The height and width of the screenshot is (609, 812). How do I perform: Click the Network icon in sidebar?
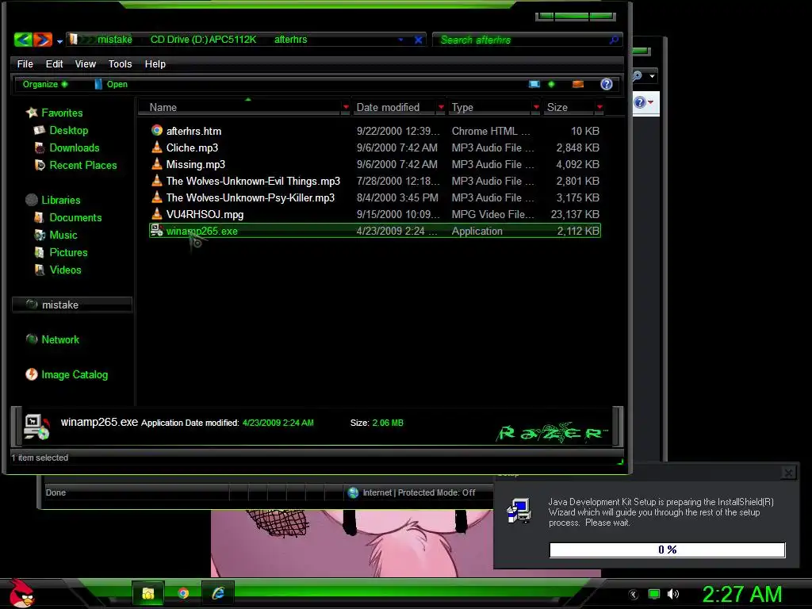point(32,339)
